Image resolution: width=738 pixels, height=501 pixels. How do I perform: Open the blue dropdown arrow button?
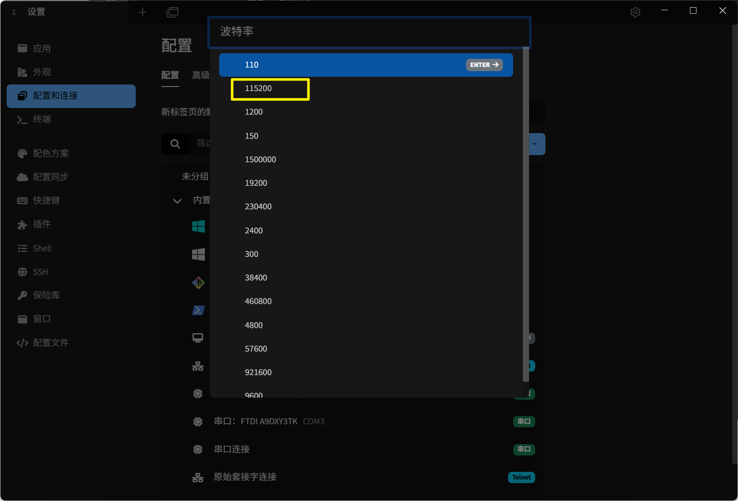535,144
